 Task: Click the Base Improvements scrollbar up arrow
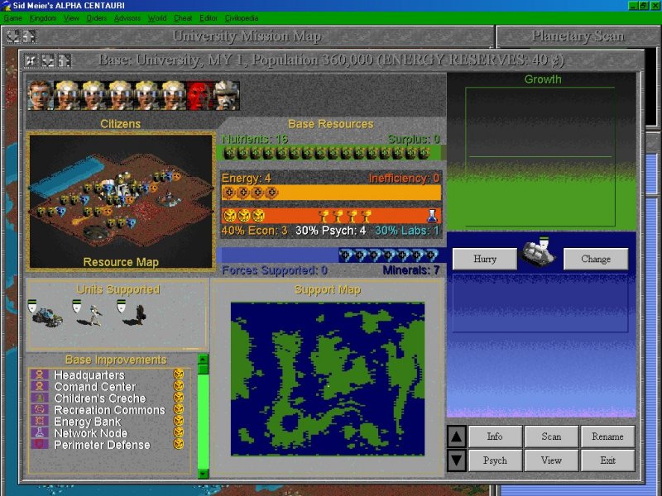click(x=203, y=360)
